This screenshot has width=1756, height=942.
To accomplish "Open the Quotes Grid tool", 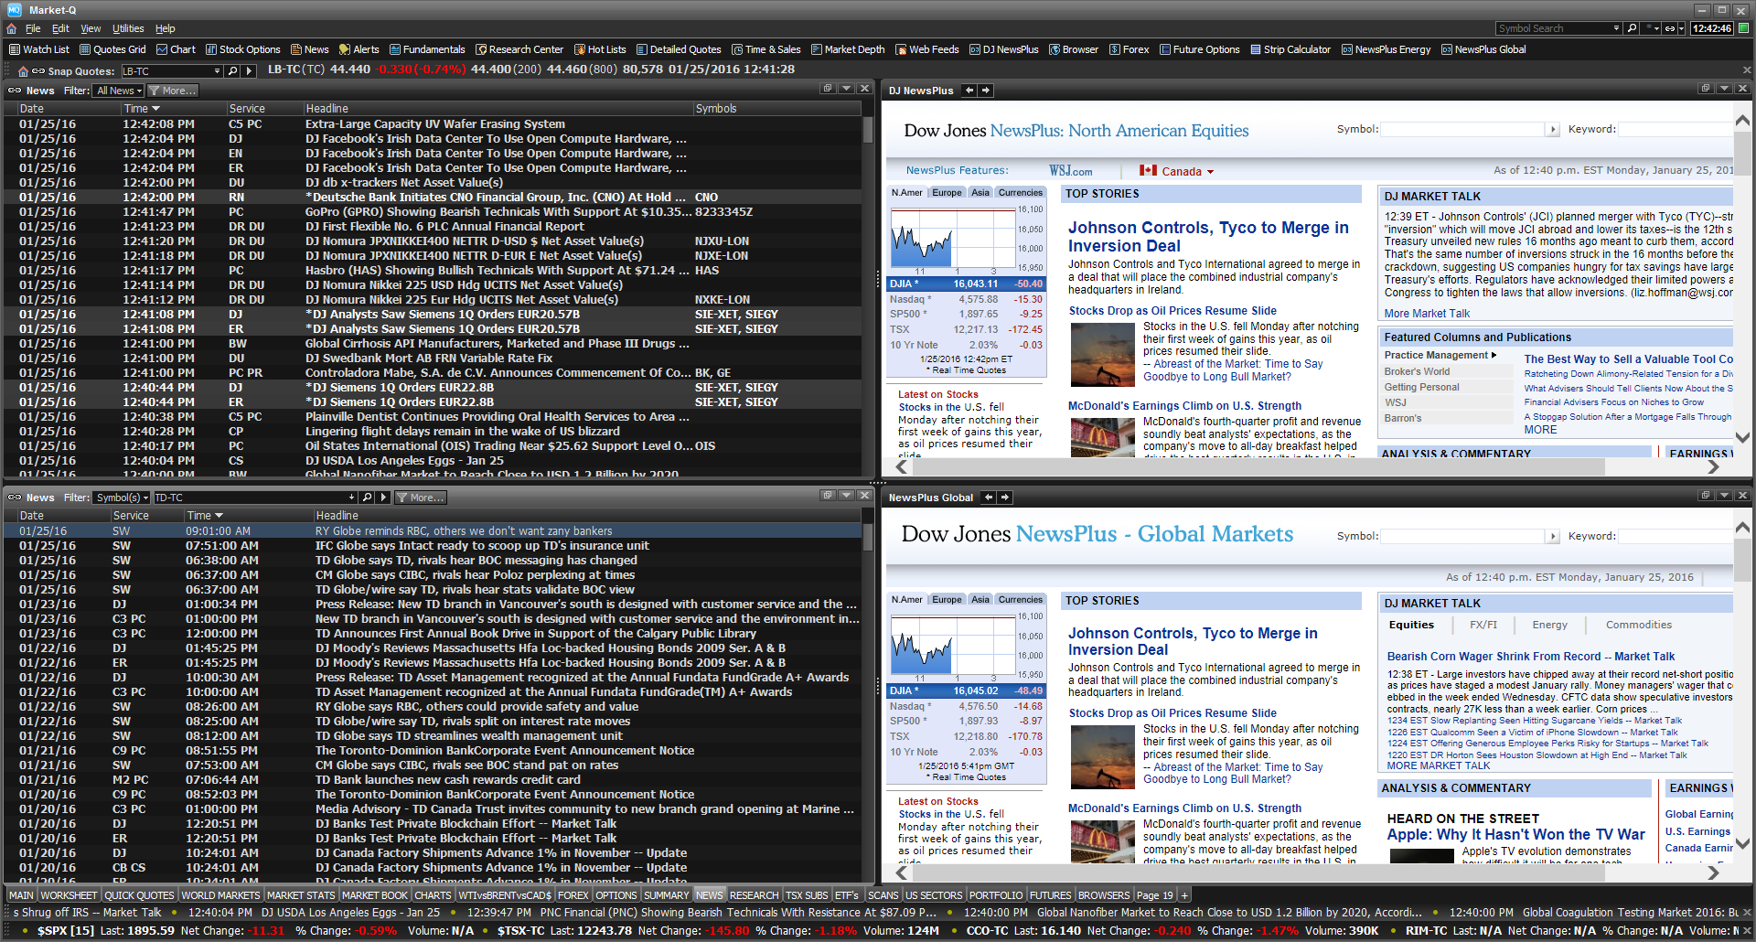I will [112, 49].
